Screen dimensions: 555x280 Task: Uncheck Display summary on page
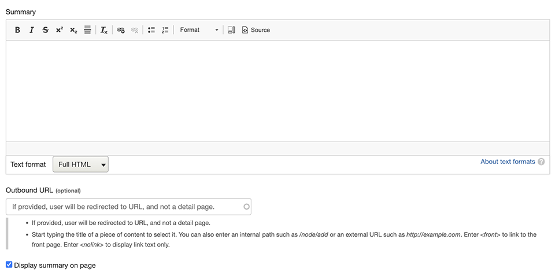9,264
